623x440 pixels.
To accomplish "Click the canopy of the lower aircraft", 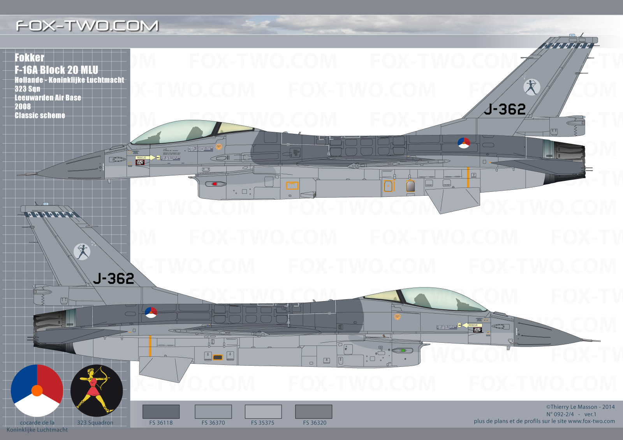I will click(426, 300).
